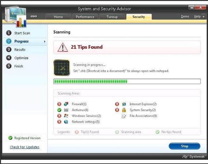Viewport: 208px width, 164px height.
Task: Click the 'Firewall(1)' label
Action: 79,104
